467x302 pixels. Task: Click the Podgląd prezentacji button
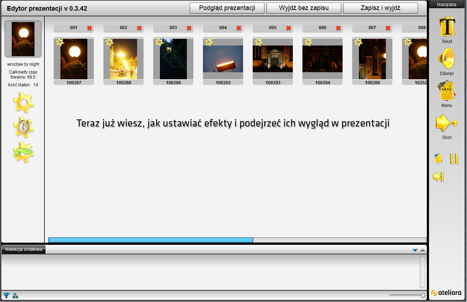[227, 8]
